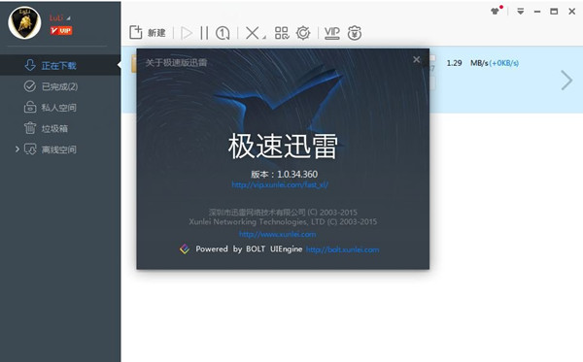583x362 pixels.
Task: Open the skin shirt icon
Action: (495, 11)
